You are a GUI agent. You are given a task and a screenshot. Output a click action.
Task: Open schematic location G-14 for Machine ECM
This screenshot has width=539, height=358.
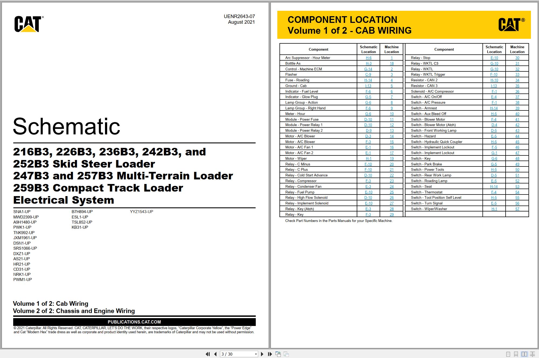coord(368,69)
